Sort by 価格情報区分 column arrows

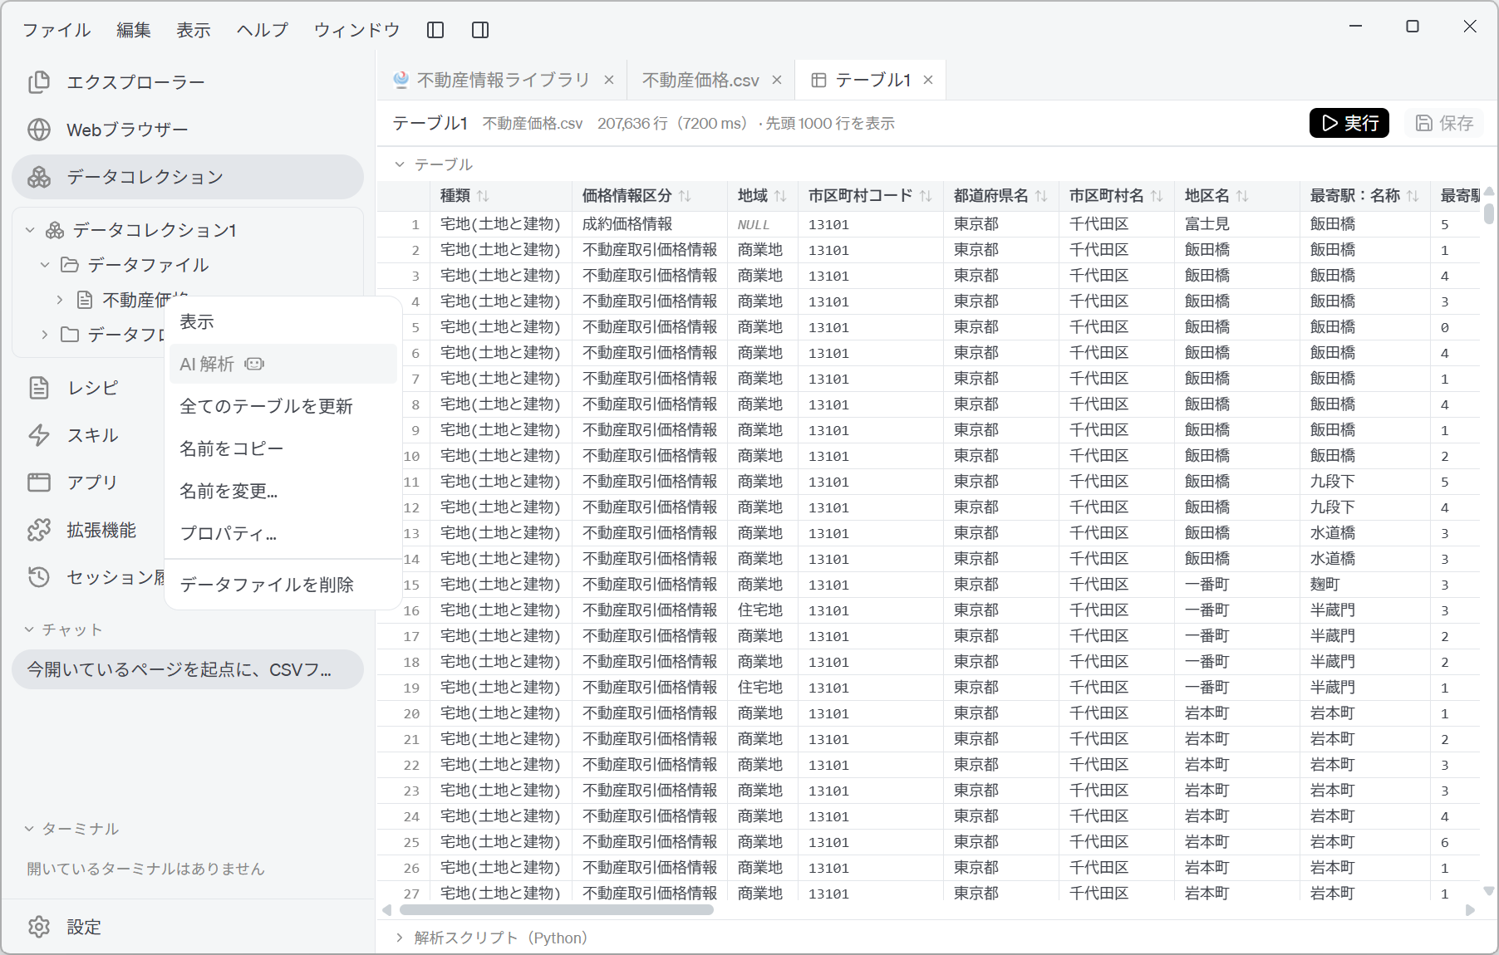coord(685,196)
